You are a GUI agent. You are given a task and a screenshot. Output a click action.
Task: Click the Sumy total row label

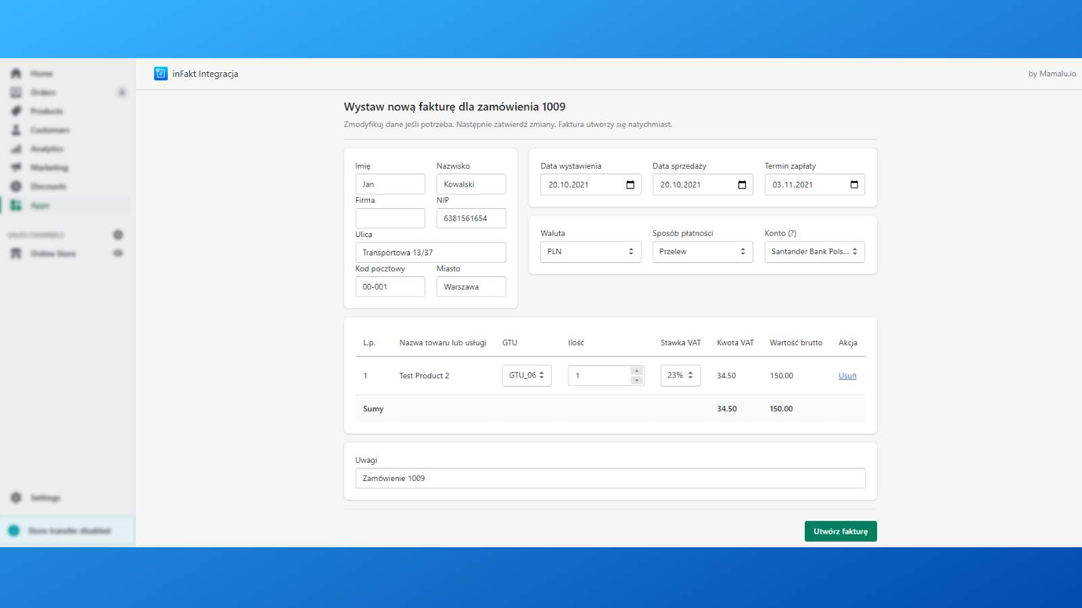[373, 409]
